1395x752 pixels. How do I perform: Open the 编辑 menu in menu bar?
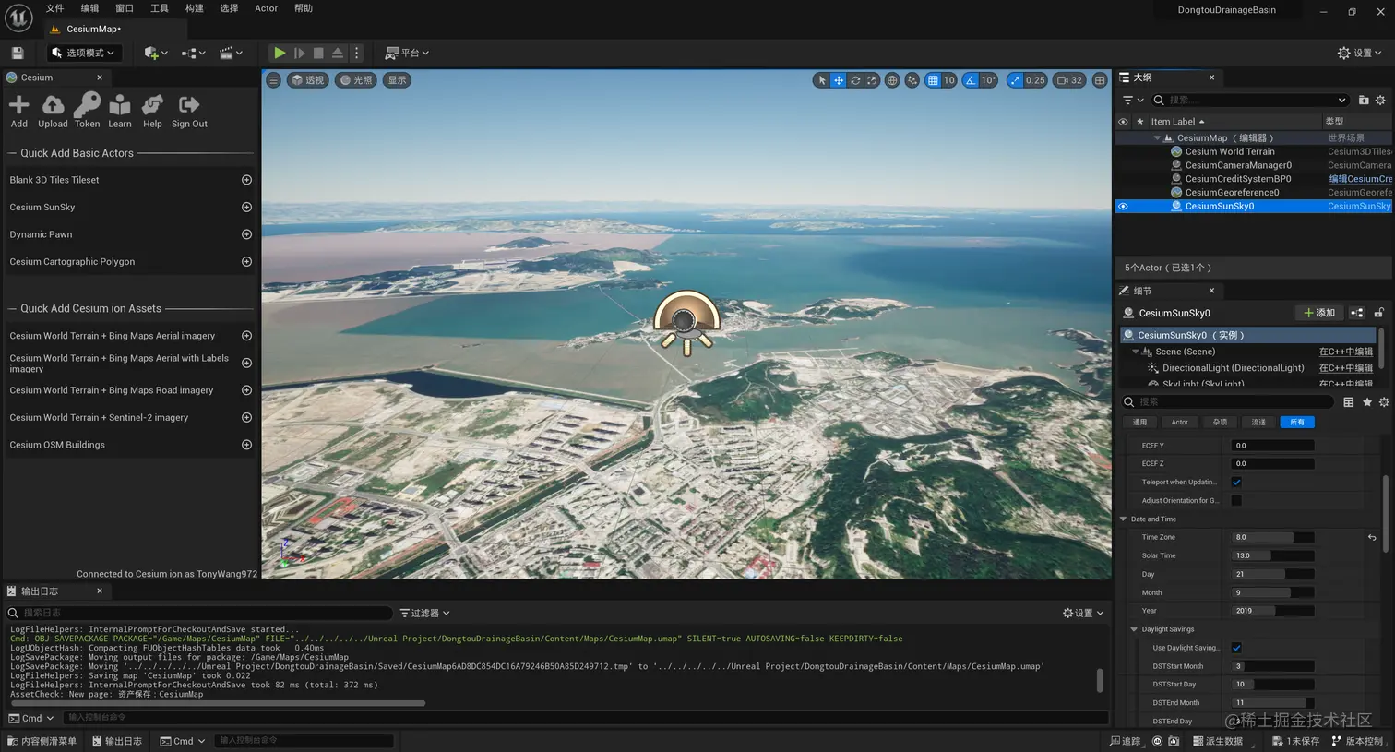89,8
